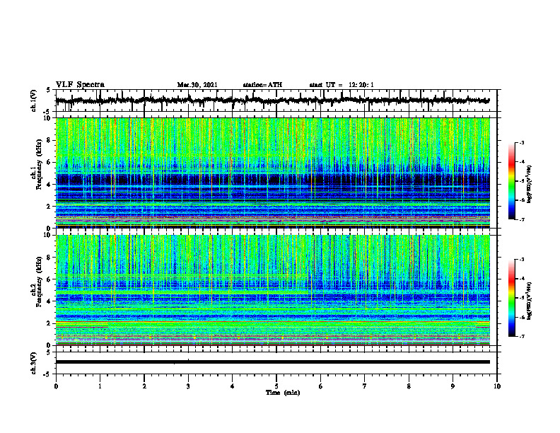The height and width of the screenshot is (433, 560).
Task: Click the black ch.3 voltage trace bar
Action: click(x=273, y=362)
